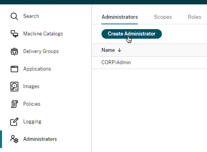Open Applications from the sidebar
The image size is (207, 152).
pos(37,69)
